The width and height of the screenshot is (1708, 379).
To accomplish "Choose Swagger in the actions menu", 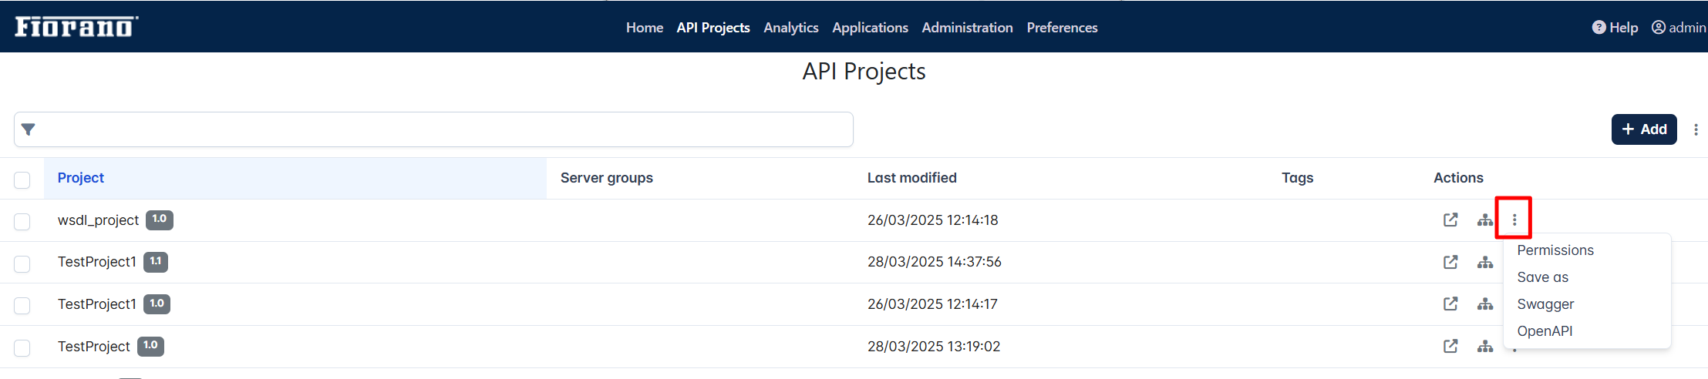I will click(1545, 304).
